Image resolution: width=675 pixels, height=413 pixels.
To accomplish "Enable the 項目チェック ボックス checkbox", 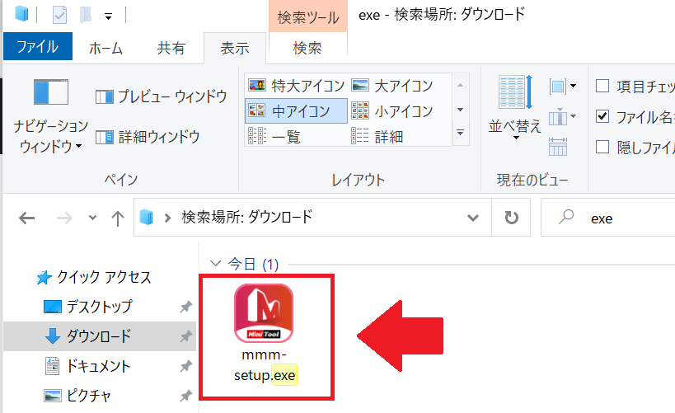I will (602, 86).
